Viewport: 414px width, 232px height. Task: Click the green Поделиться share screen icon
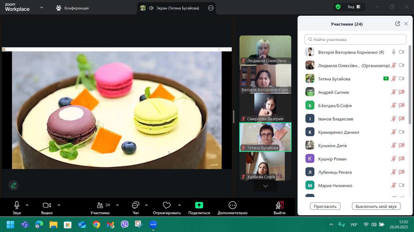(x=199, y=205)
